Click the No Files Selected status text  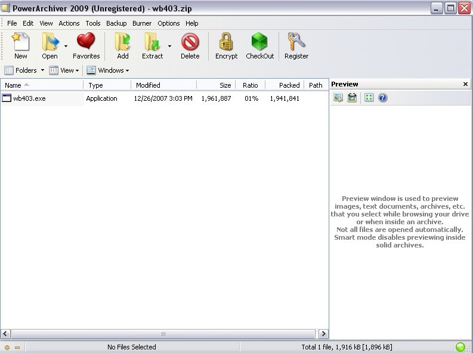(x=132, y=347)
